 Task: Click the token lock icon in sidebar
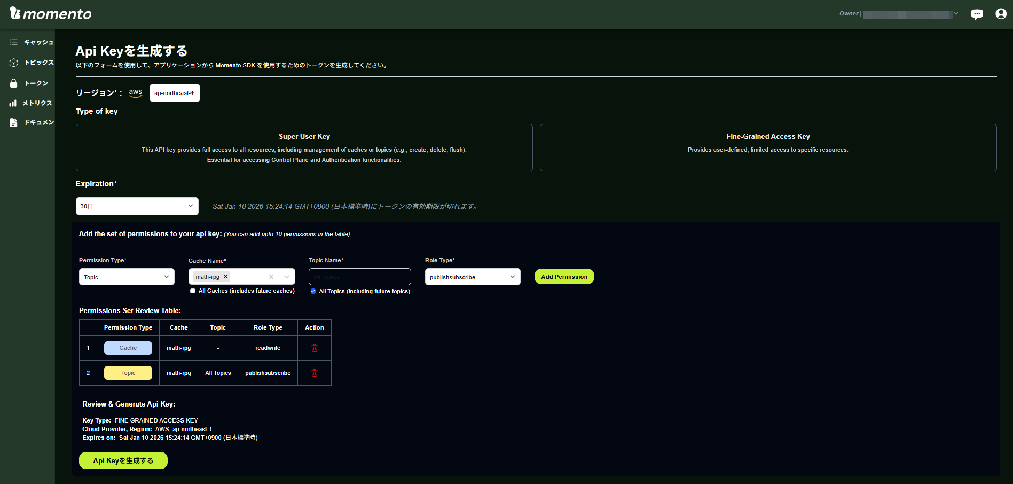coord(14,83)
